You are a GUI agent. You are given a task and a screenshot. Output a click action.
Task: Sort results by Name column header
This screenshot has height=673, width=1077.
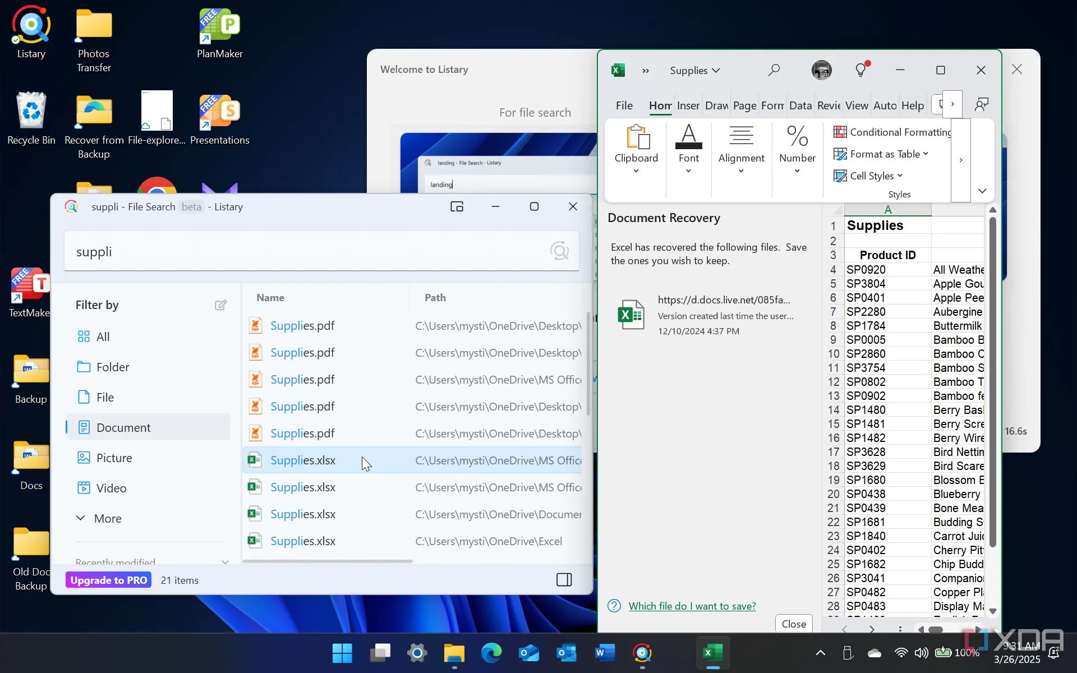270,298
